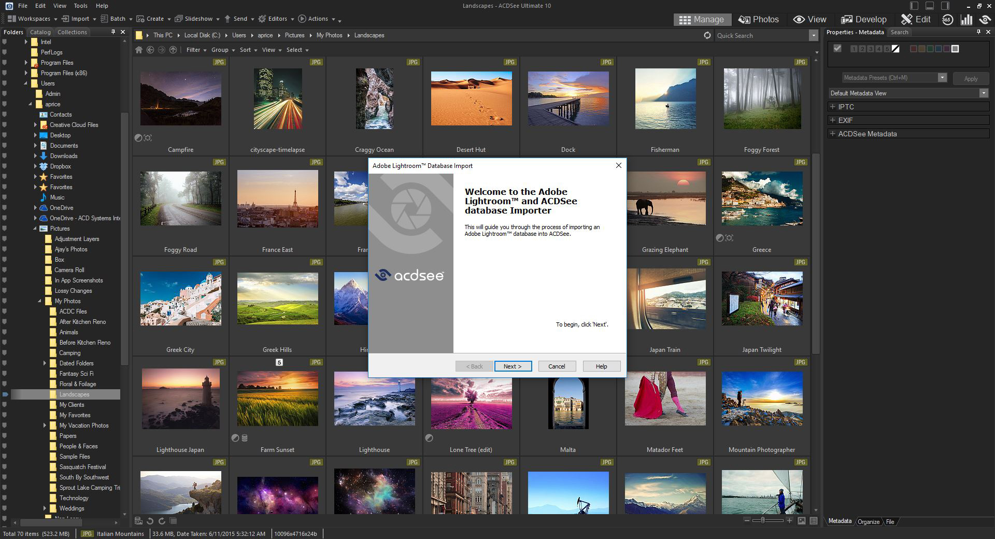Image resolution: width=995 pixels, height=539 pixels.
Task: Click the eye icon after Dashboard
Action: point(985,20)
